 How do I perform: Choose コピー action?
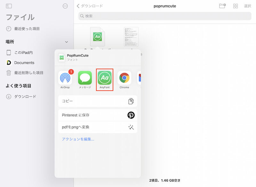click(98, 101)
